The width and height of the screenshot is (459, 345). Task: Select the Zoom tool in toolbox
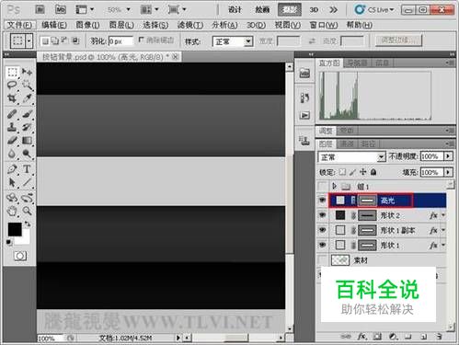click(x=28, y=211)
